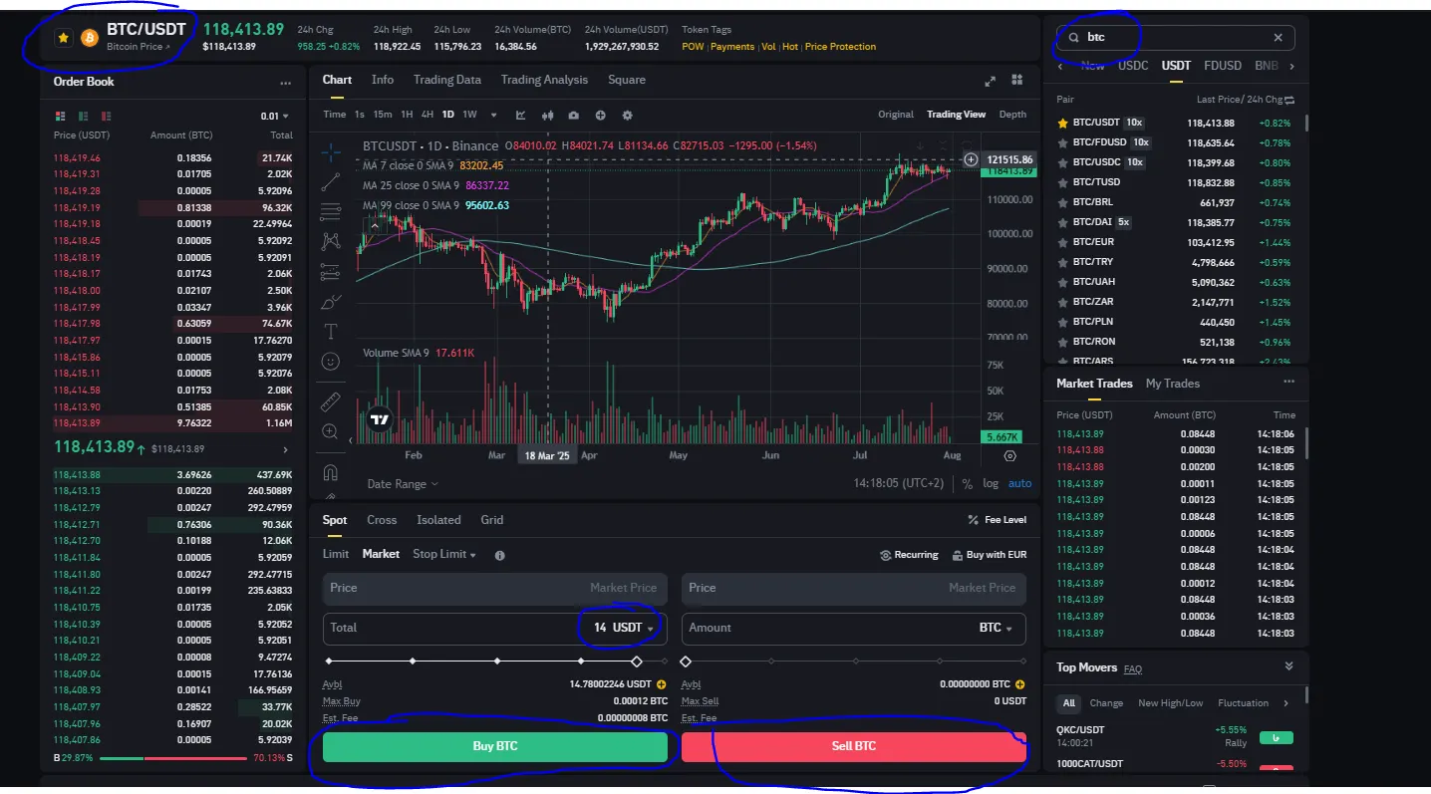Select the ruler measure tool
This screenshot has height=794, width=1431.
pyautogui.click(x=331, y=402)
